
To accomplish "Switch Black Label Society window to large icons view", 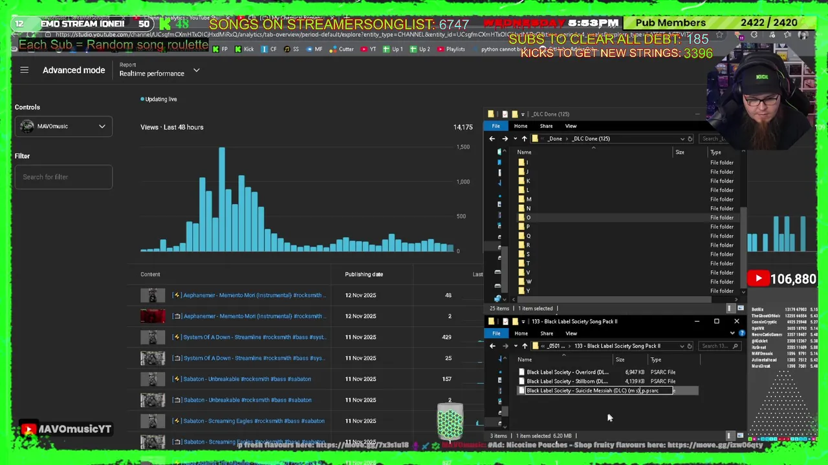I will [740, 436].
